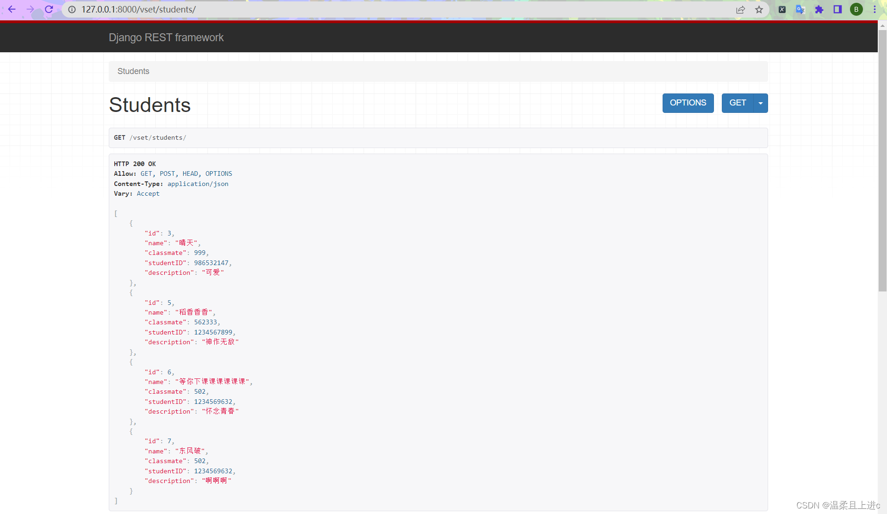Bookmark this page with star icon
The width and height of the screenshot is (887, 514).
click(759, 9)
